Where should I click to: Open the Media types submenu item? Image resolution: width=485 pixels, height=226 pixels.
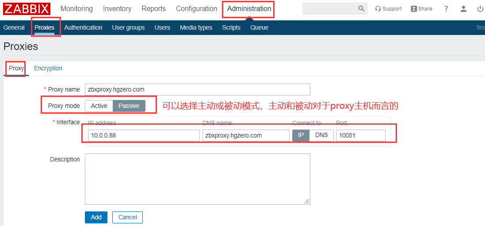196,27
